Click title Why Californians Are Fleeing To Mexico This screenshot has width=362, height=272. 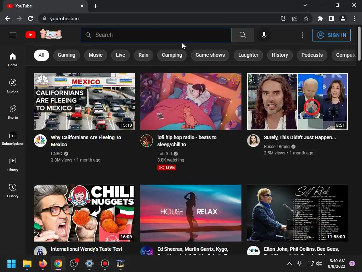click(86, 141)
